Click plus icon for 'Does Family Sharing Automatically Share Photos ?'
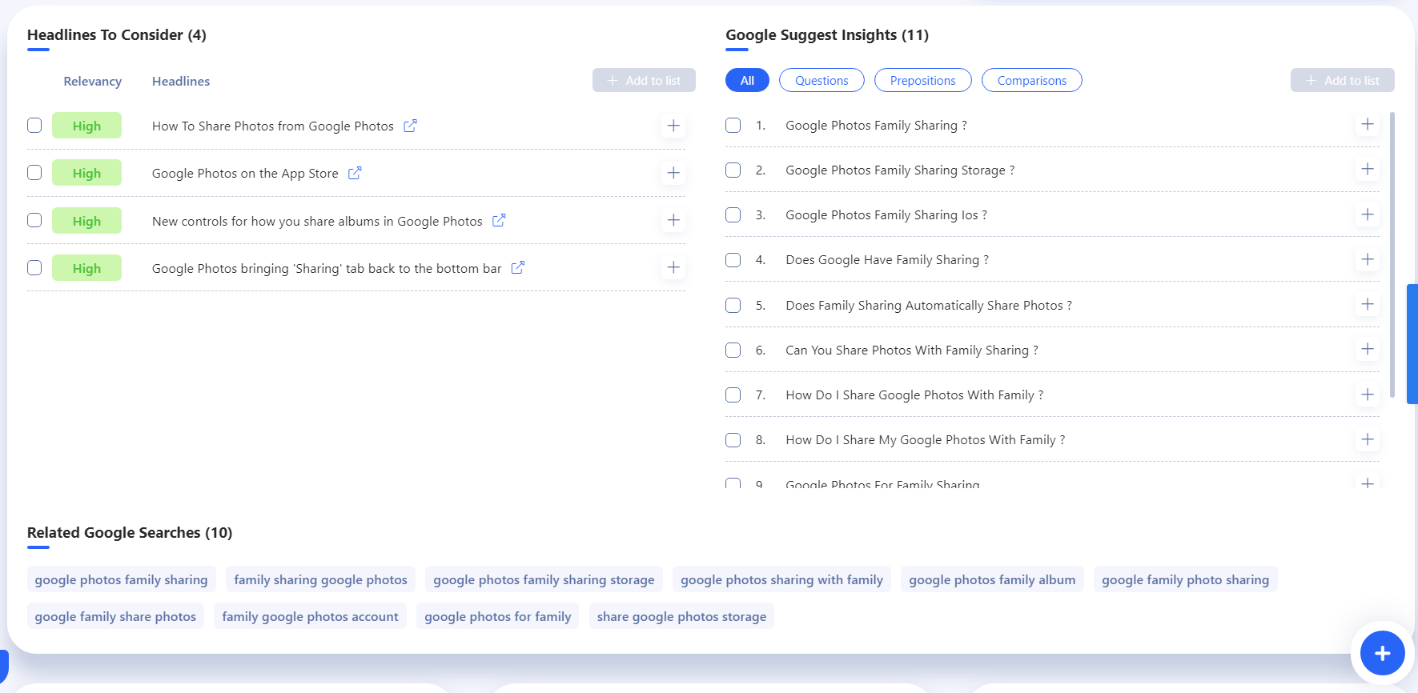Image resolution: width=1418 pixels, height=693 pixels. point(1368,304)
